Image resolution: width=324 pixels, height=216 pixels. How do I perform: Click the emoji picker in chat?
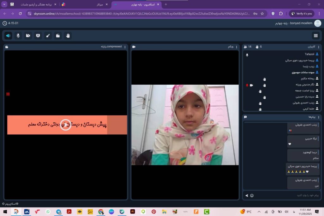tap(252, 195)
